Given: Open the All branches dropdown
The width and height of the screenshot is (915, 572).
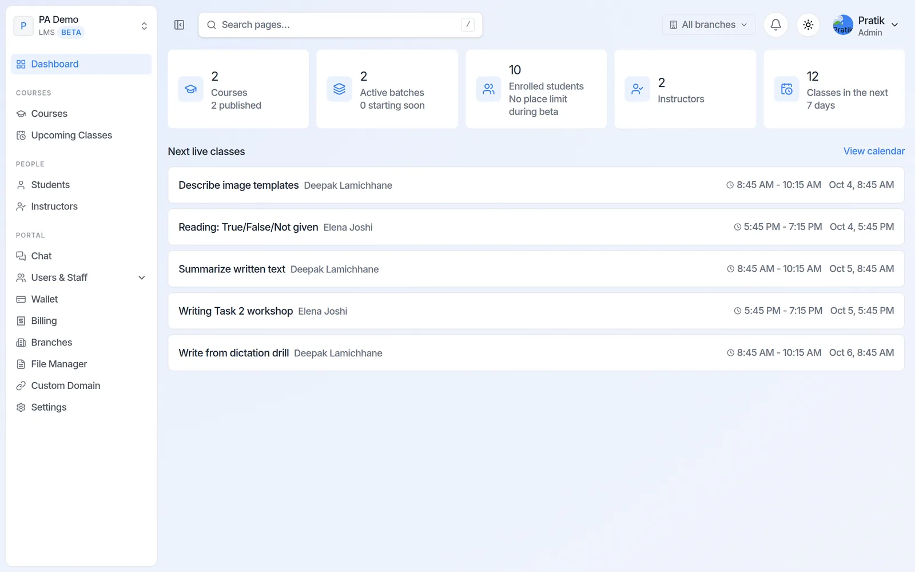Looking at the screenshot, I should [x=709, y=25].
